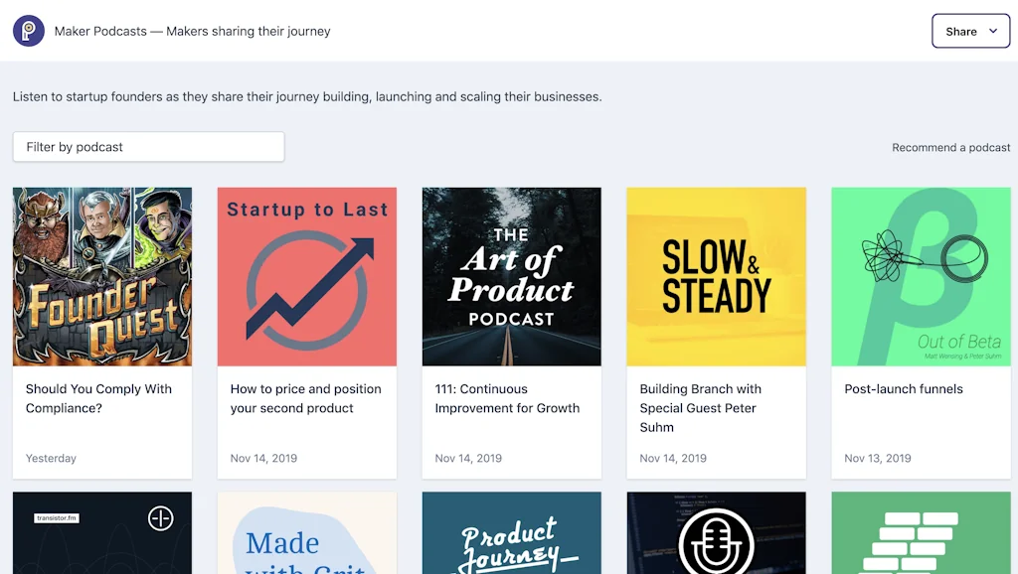The width and height of the screenshot is (1018, 574).
Task: Open the Slow & Steady podcast artwork
Action: pos(717,277)
